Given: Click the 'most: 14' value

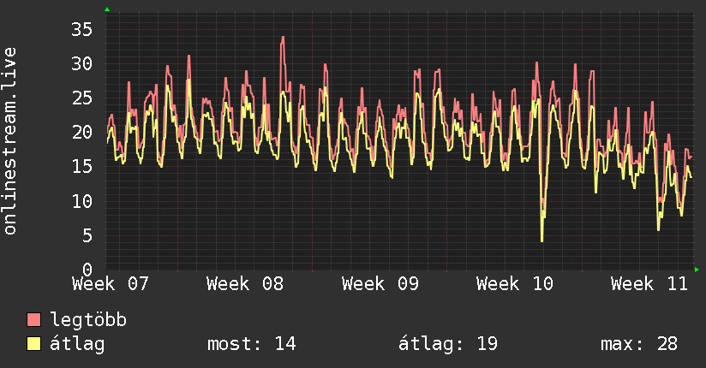Looking at the screenshot, I should point(252,344).
